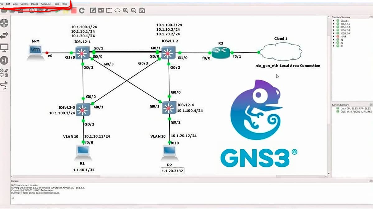This screenshot has width=373, height=209.
Task: Select the Draw ellipse tool
Action: tap(118, 11)
